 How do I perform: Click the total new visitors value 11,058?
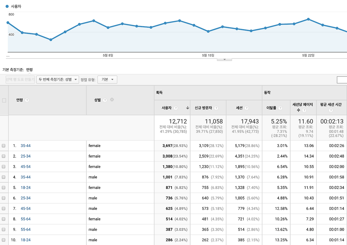(x=214, y=122)
